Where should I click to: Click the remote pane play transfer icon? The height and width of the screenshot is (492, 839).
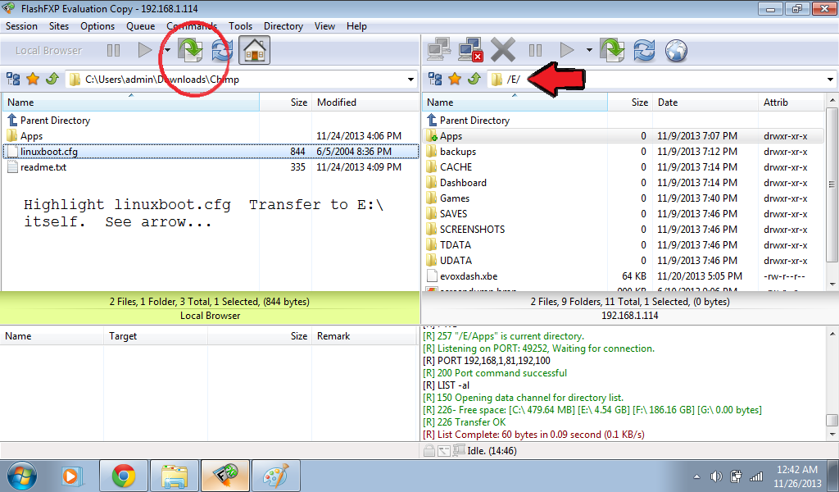567,50
